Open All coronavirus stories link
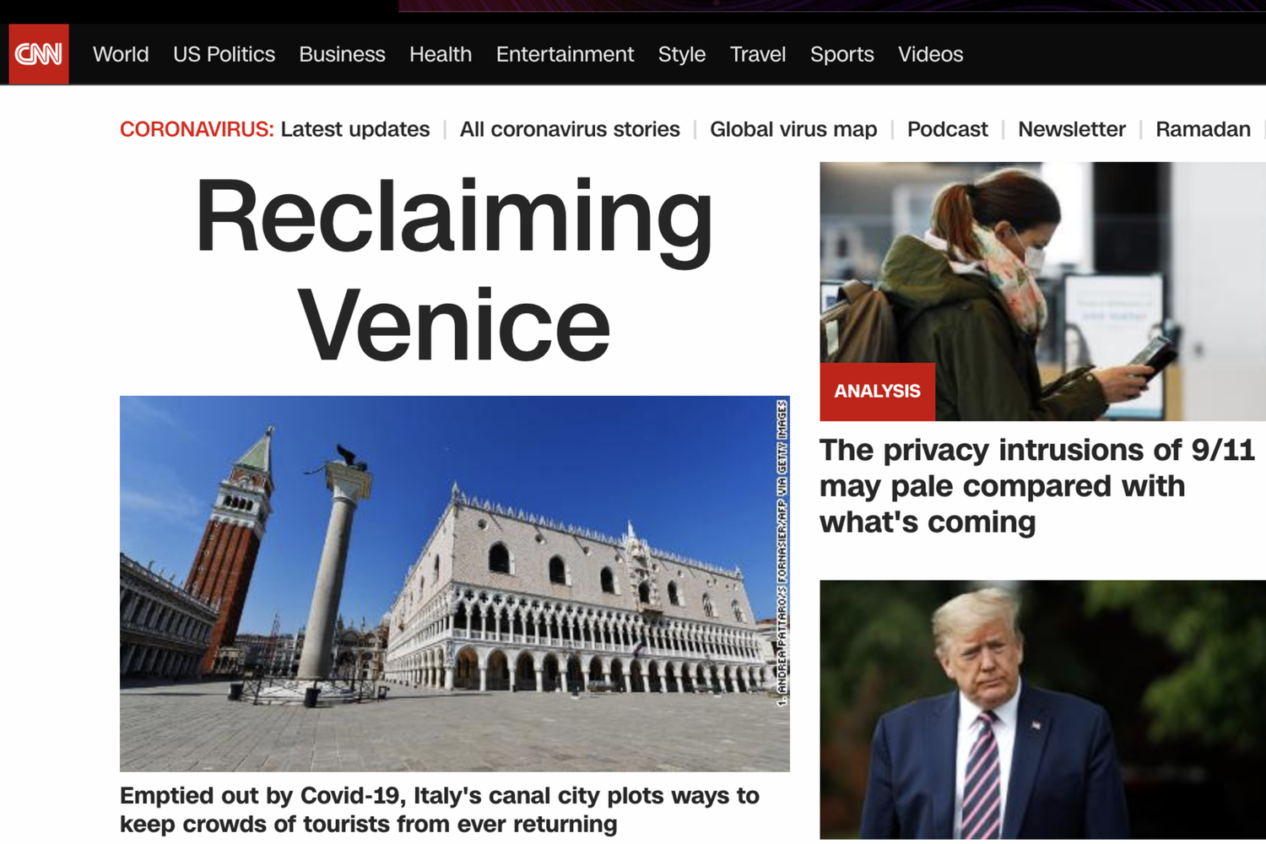1266x844 pixels. pos(570,129)
